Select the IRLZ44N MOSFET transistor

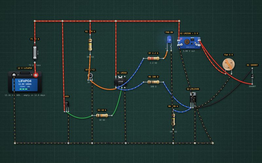click(x=193, y=97)
